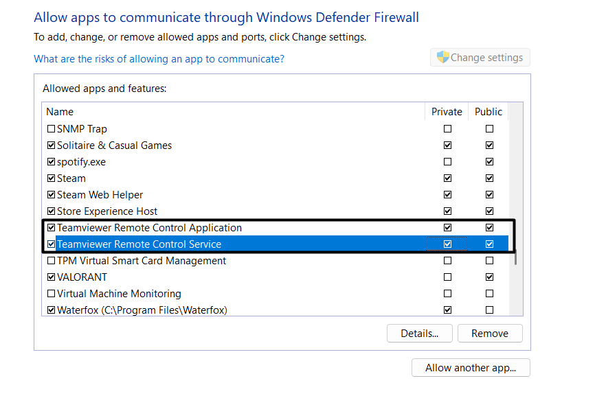This screenshot has height=418, width=595.
Task: Uncheck Steam Public network checkbox
Action: pyautogui.click(x=489, y=178)
